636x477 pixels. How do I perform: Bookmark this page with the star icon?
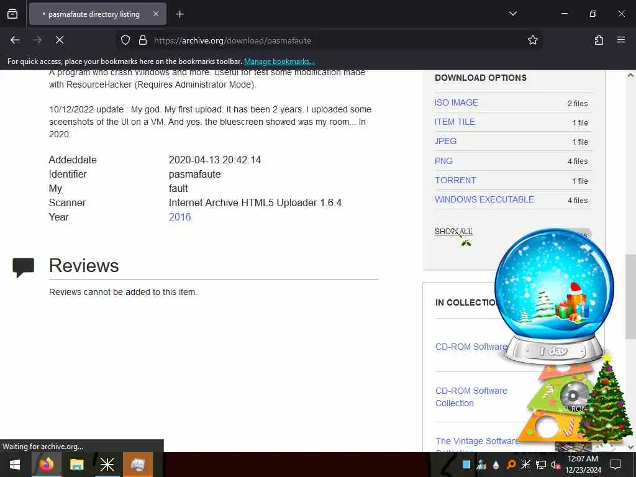click(532, 40)
